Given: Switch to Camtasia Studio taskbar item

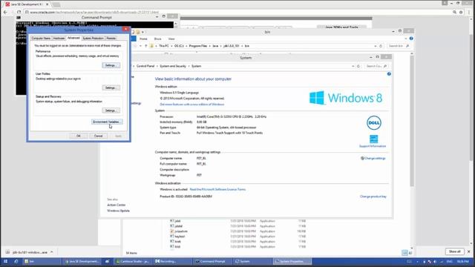Looking at the screenshot, I should tap(134, 261).
